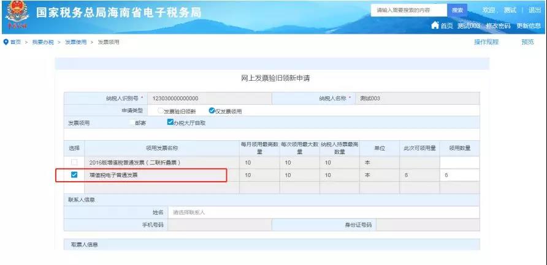Check the 邮寄 delivery checkbox
Viewport: 547px width, 265px height.
click(x=132, y=122)
